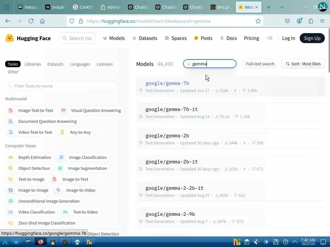Select the Image-Text-to-Text task filter

pos(31,111)
